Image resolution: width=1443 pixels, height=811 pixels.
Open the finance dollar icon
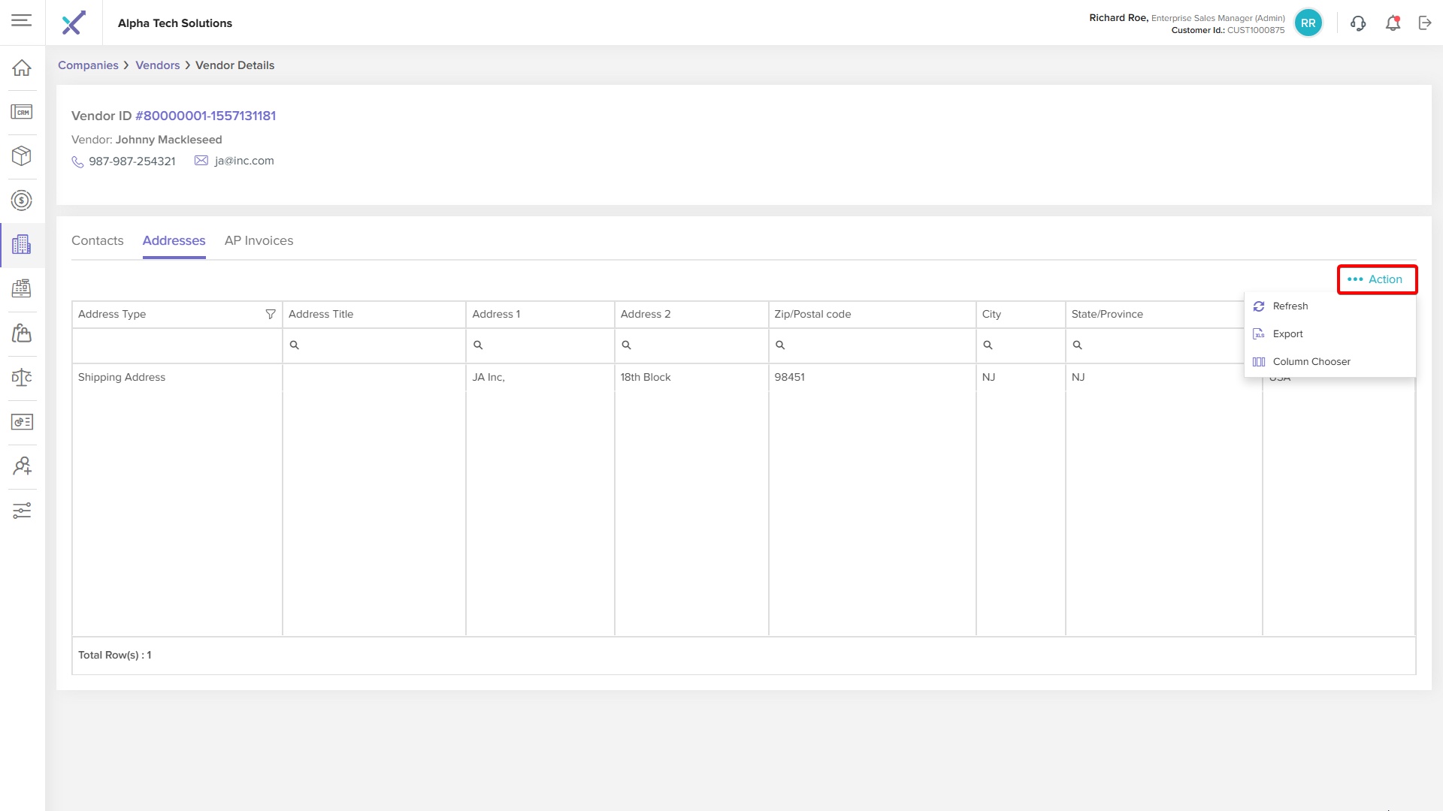tap(22, 200)
